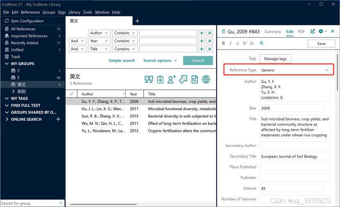Viewport: 340px width, 207px height.
Task: Open the panel settings gear
Action: (x=321, y=31)
